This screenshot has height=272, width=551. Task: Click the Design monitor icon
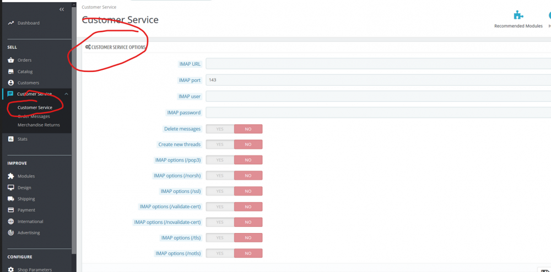(10, 187)
